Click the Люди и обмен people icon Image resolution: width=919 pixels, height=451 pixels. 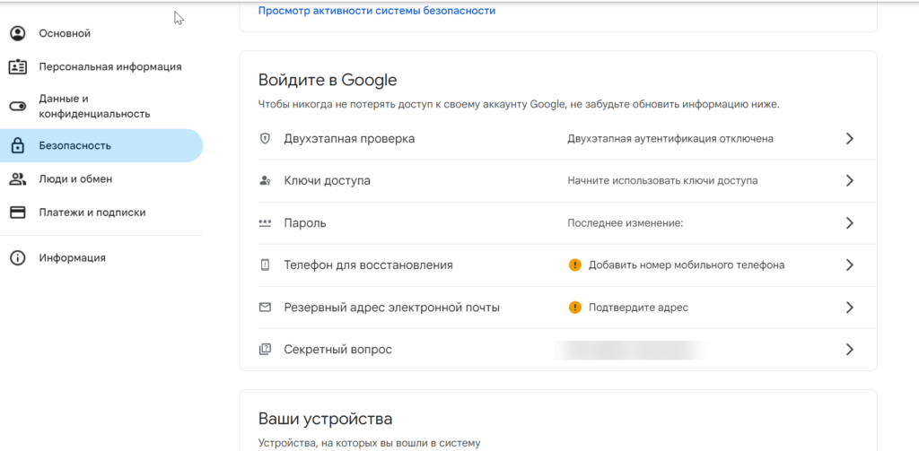point(18,179)
